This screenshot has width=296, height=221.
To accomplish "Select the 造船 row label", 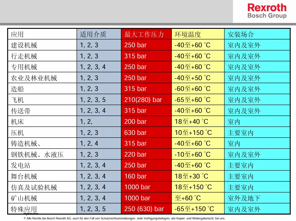I will tap(17, 89).
